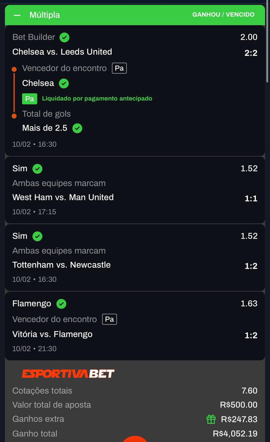
Task: Click the checkmark next to Sim for Tottenham
Action: 37,236
